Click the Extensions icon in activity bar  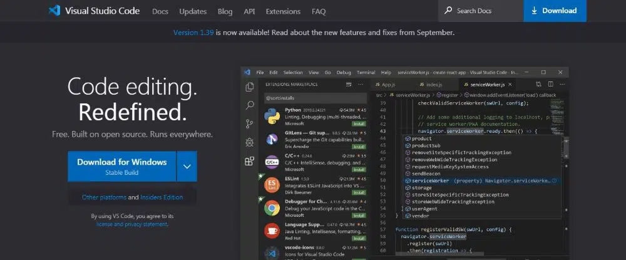(x=250, y=161)
